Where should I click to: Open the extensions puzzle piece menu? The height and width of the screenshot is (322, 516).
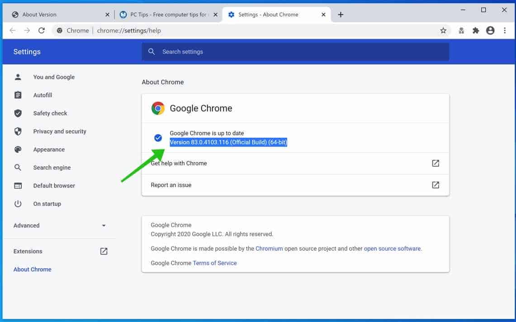click(x=475, y=31)
